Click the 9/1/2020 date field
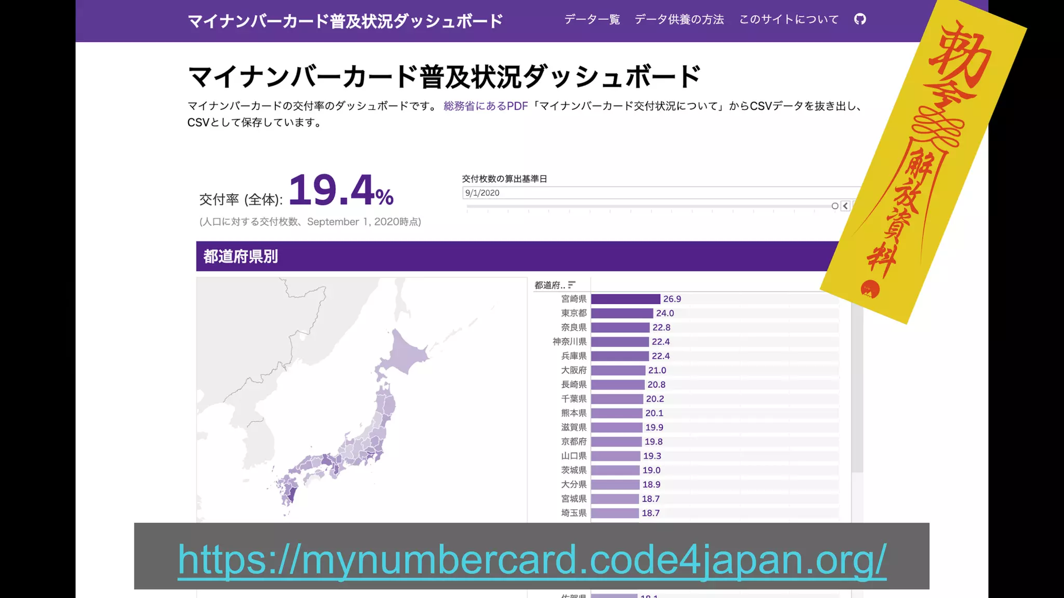 point(661,193)
